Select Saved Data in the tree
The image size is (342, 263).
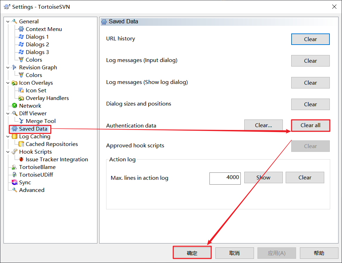click(33, 129)
